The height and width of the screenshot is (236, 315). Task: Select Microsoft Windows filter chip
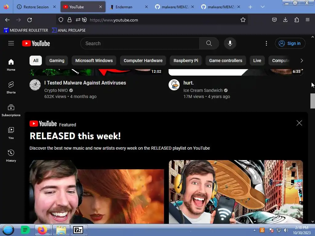tap(94, 61)
